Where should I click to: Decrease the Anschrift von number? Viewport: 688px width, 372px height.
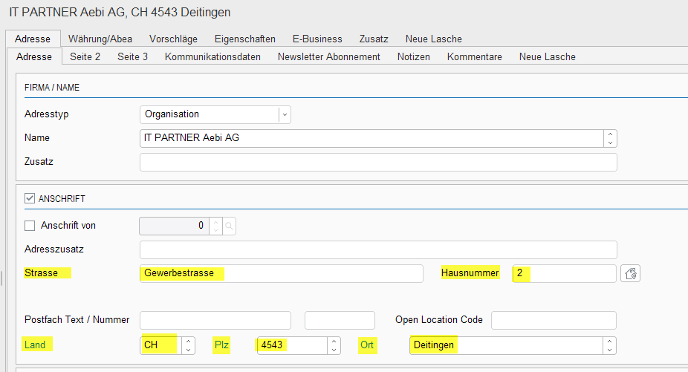(x=215, y=230)
